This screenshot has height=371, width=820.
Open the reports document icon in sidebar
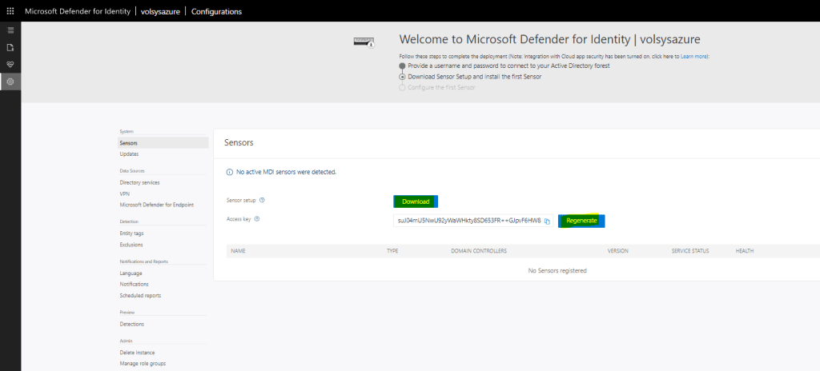coord(10,47)
